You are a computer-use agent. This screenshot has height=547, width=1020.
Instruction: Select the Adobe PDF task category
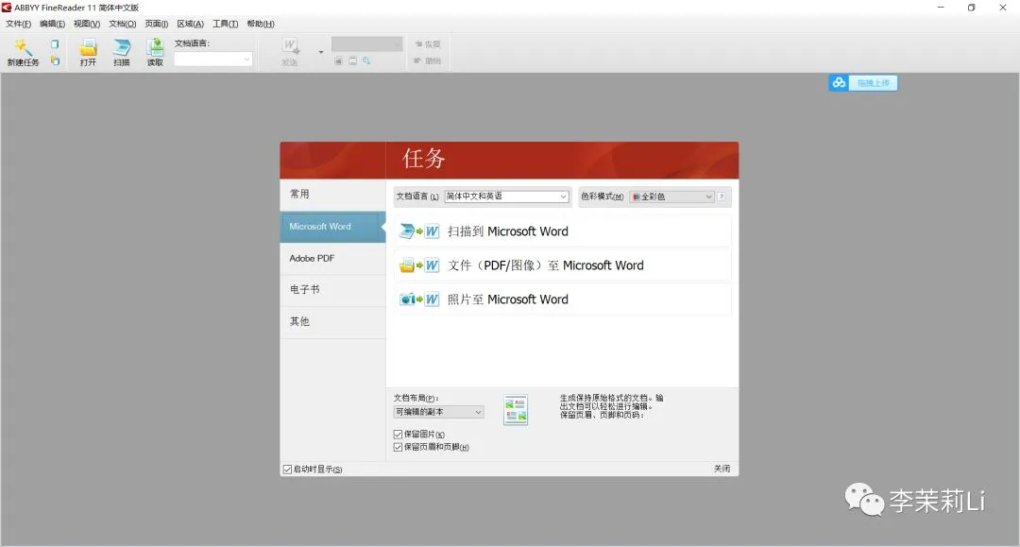coord(332,258)
